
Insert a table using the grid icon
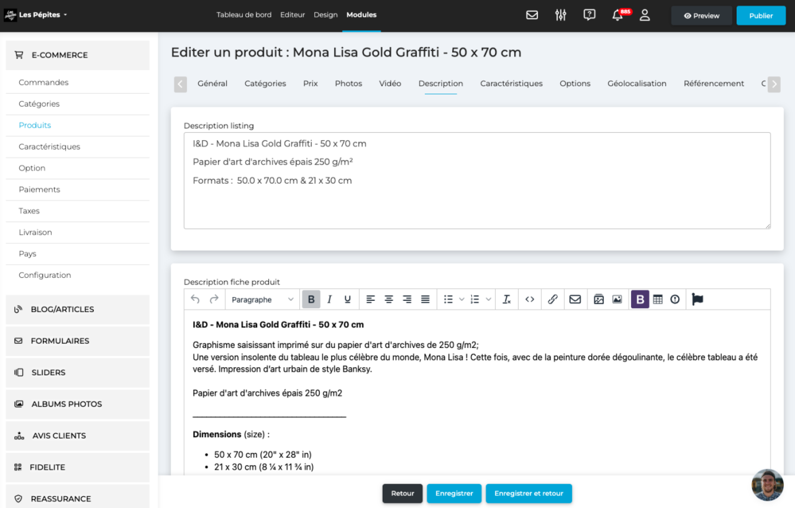click(x=658, y=299)
